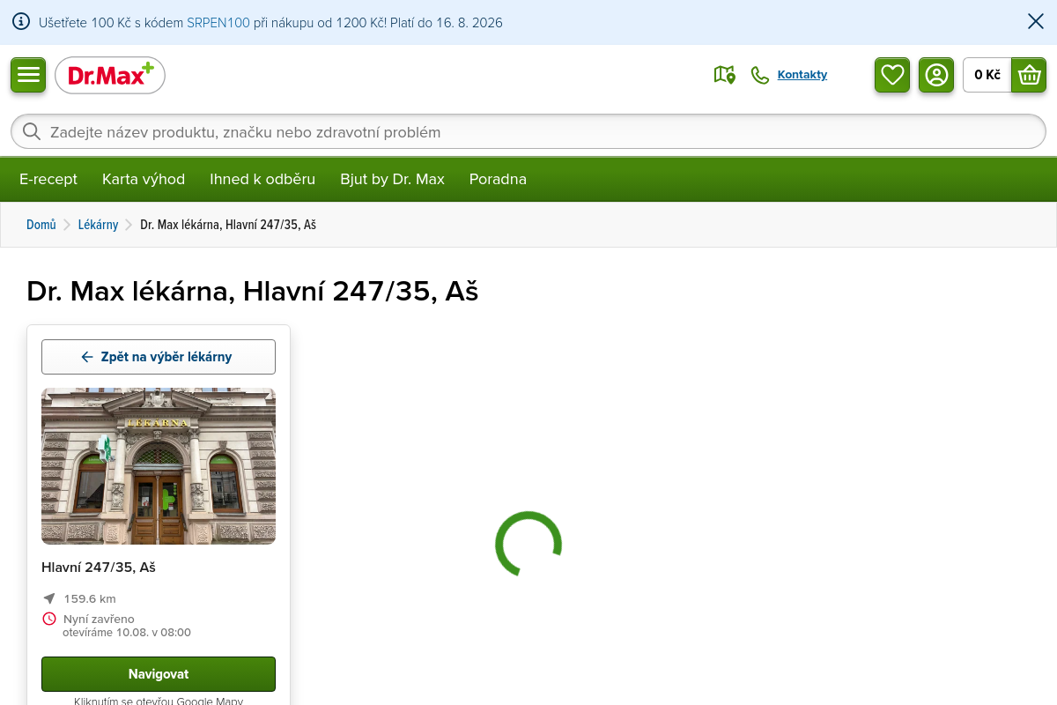Image resolution: width=1057 pixels, height=705 pixels.
Task: Click Zpět na výběr lékárny button
Action: [159, 357]
